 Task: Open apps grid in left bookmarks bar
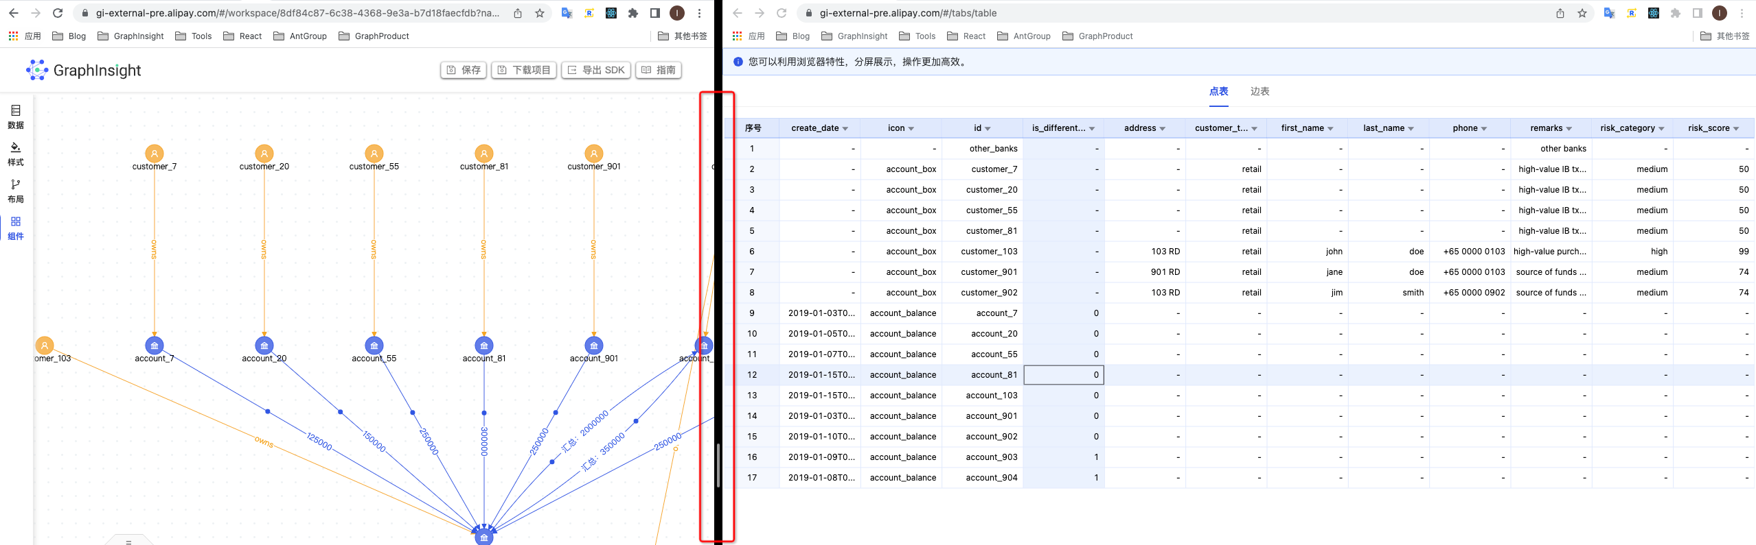point(14,36)
